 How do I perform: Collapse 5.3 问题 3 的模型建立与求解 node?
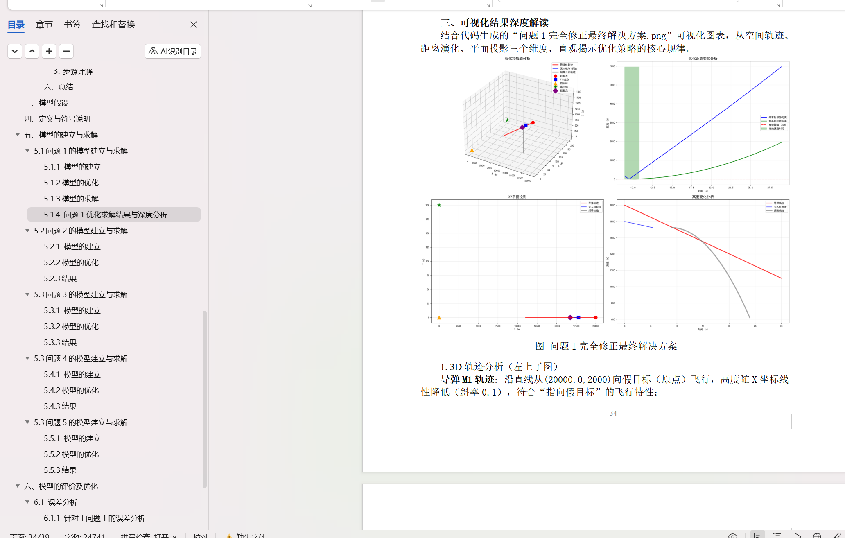(x=27, y=294)
